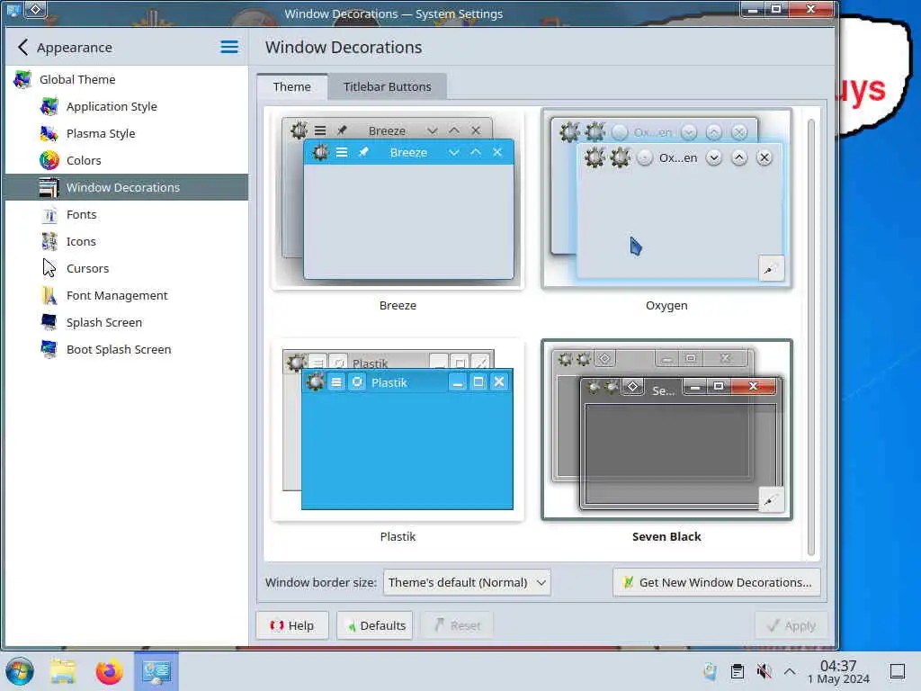921x691 pixels.
Task: Open Boot Splash Screen settings
Action: 126,350
